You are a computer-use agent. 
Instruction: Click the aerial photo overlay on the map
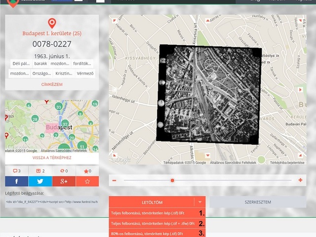pyautogui.click(x=209, y=94)
